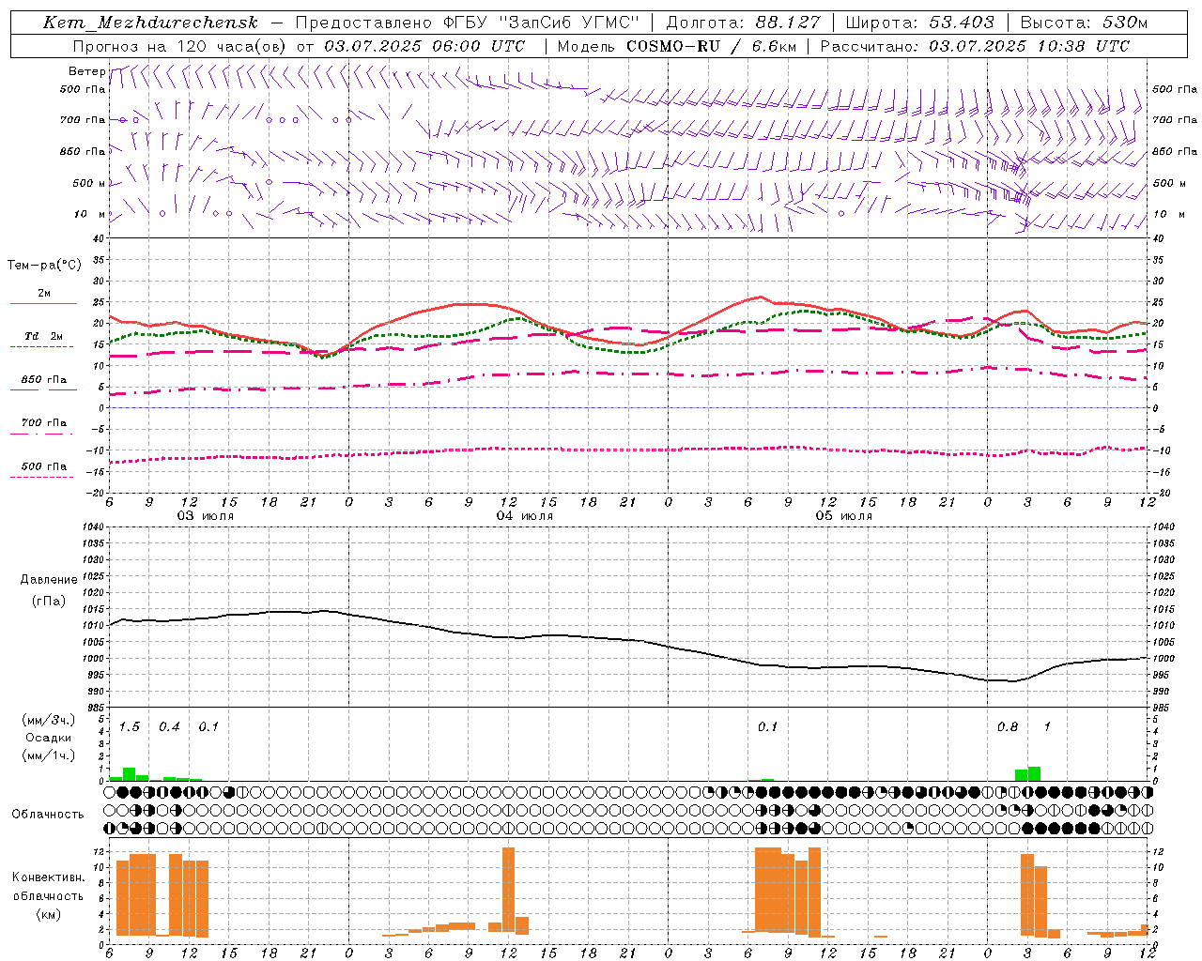Click the forecast start time 03.07.2025 06:00 UTC

(x=424, y=46)
